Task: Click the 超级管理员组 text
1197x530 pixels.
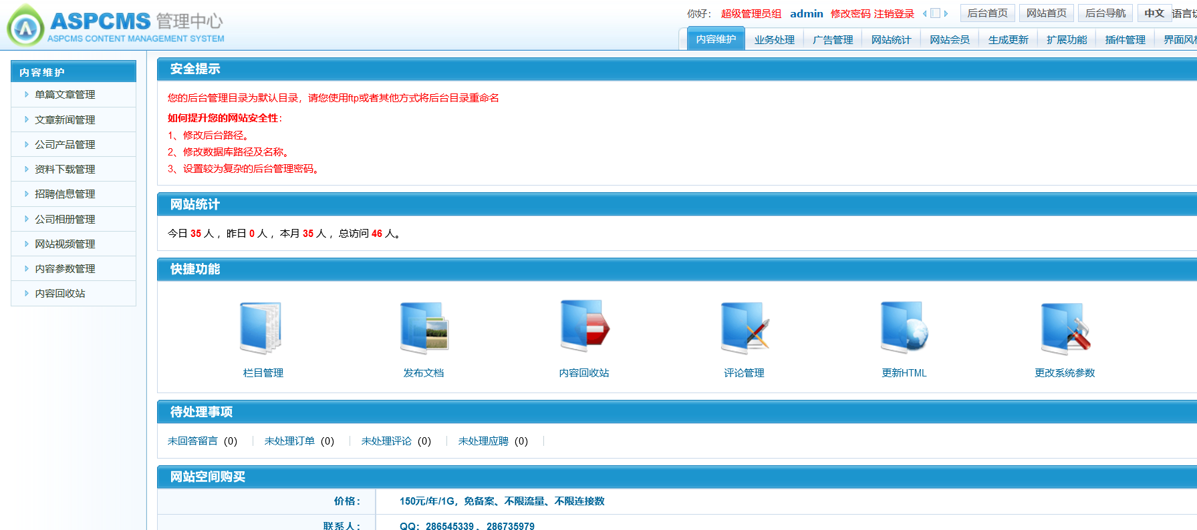Action: pyautogui.click(x=751, y=14)
